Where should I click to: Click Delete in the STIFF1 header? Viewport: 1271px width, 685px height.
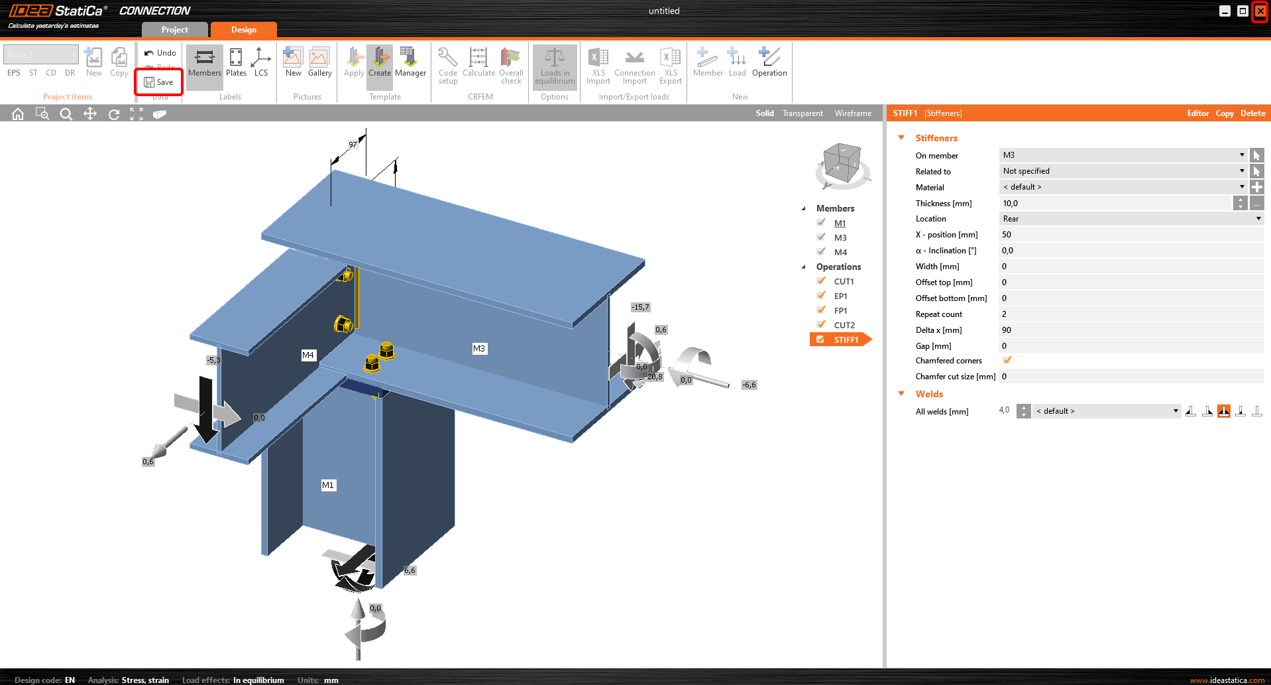[1252, 113]
